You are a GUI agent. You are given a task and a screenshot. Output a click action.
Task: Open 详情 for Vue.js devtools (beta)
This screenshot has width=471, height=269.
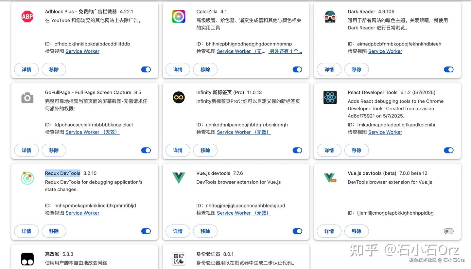point(329,231)
